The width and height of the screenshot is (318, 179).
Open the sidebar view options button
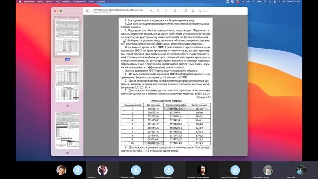[x=88, y=11]
